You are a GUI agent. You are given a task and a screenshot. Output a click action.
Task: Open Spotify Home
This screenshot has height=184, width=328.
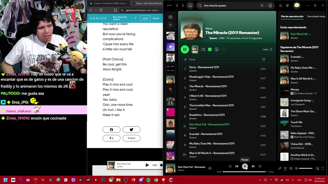[190, 5]
